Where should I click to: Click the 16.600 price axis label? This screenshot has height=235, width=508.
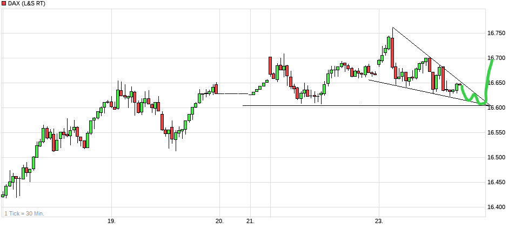497,108
